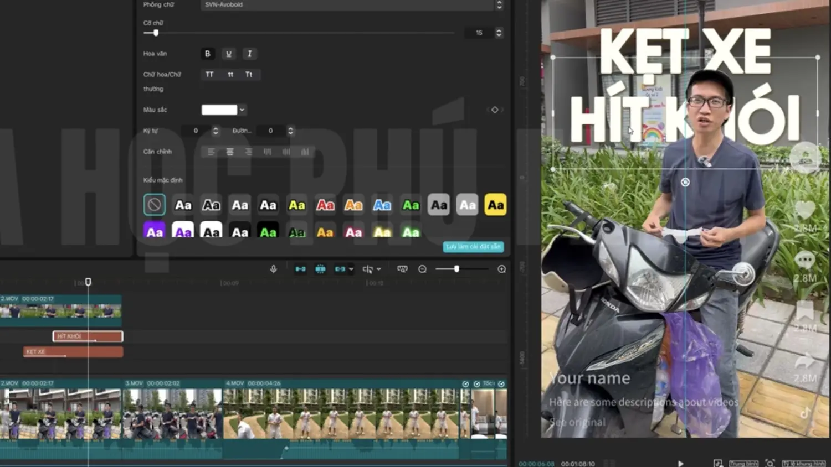Toggle the clip linkage icon
The height and width of the screenshot is (467, 831).
[x=340, y=269]
